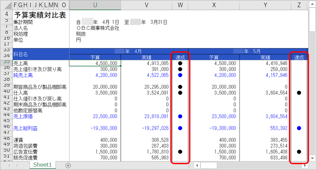
Task: Click the next sheet navigation arrow
Action: 17,166
